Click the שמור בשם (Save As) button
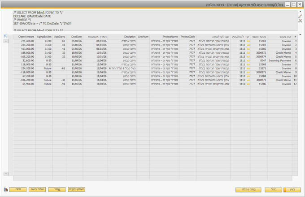This screenshot has width=305, height=197. pyautogui.click(x=37, y=189)
